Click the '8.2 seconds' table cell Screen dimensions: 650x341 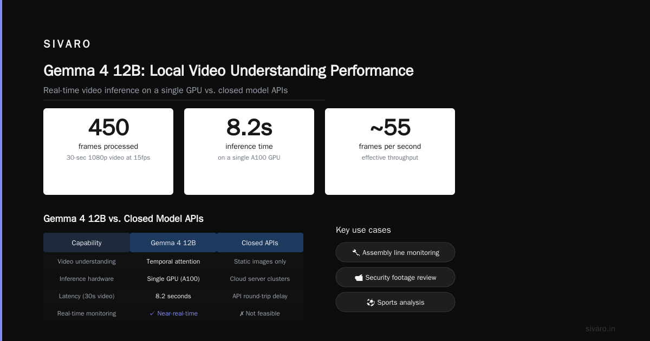click(173, 296)
